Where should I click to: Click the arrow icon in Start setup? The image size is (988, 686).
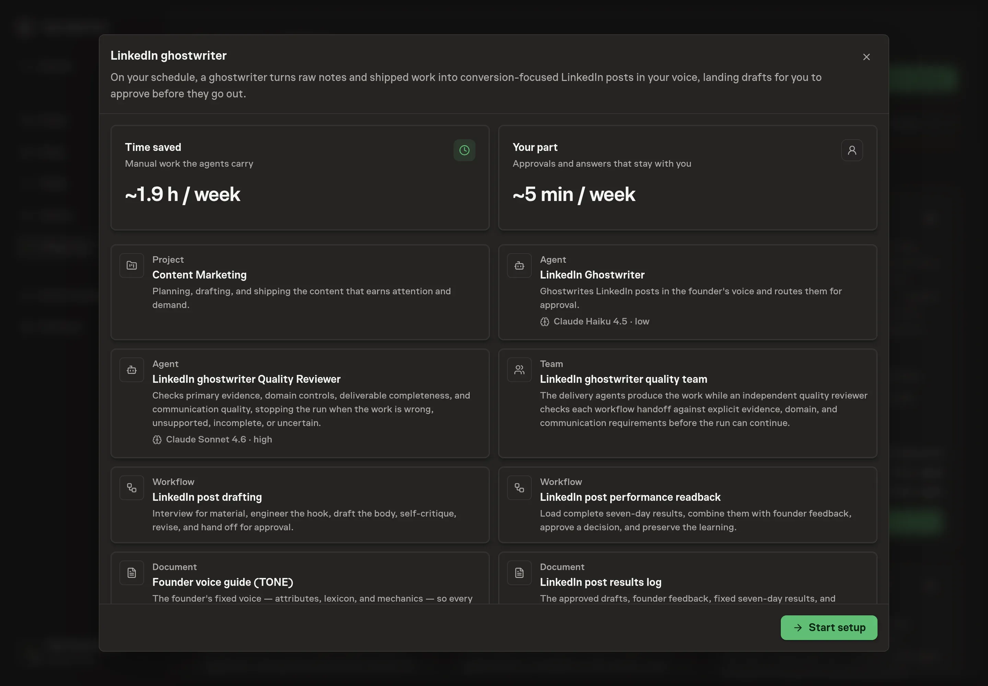coord(798,628)
